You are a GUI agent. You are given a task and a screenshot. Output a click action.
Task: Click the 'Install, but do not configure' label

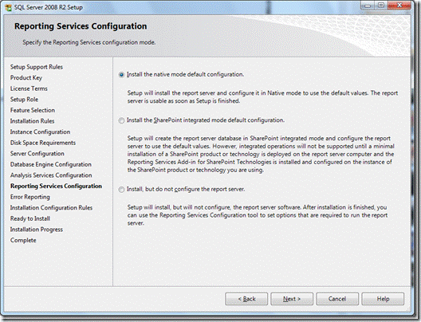[186, 189]
